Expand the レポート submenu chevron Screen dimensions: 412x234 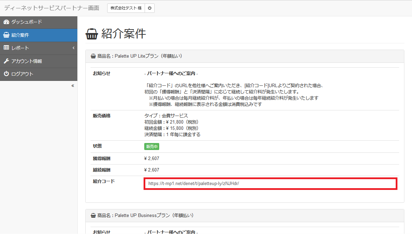(73, 48)
